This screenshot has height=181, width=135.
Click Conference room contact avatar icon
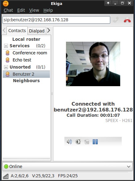click(7, 53)
